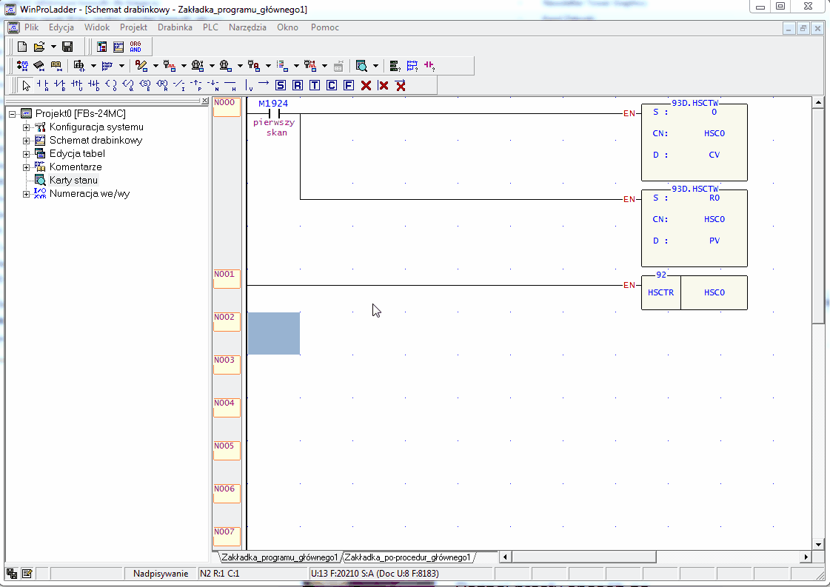Click the blue R function block button
The image size is (830, 587).
point(298,85)
